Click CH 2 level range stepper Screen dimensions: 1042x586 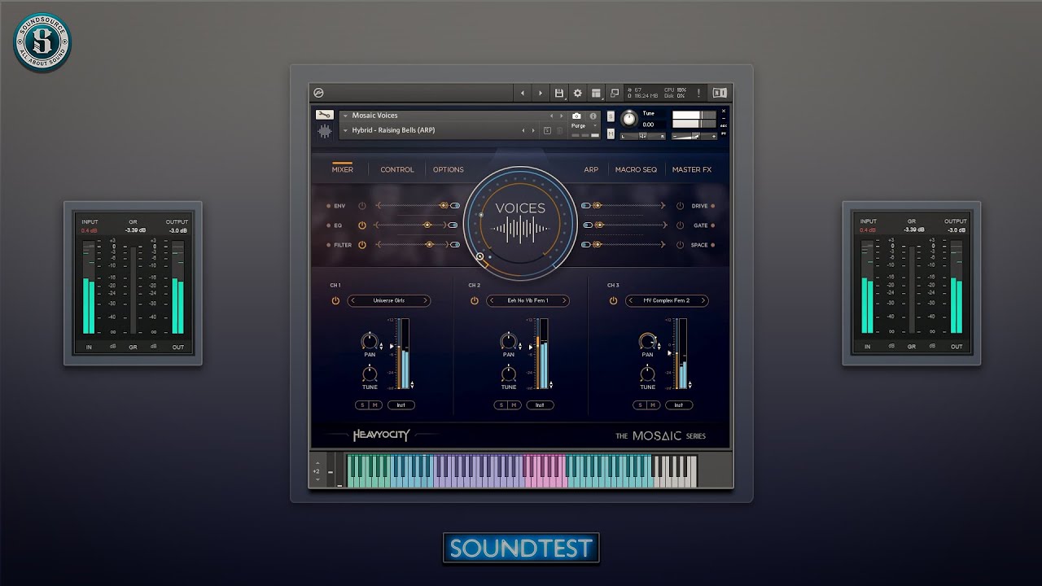(x=552, y=384)
